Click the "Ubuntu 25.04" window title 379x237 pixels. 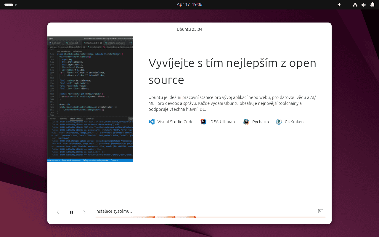pos(189,29)
